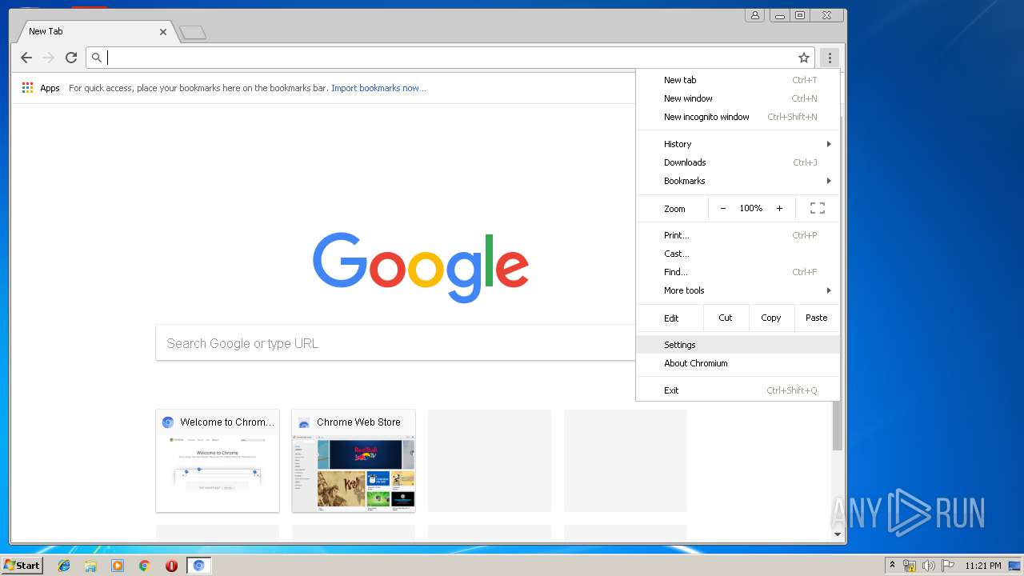Click the Apps label in the bookmarks bar

50,88
